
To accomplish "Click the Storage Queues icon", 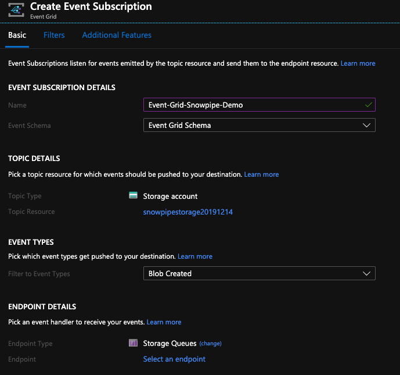I will coord(133,343).
